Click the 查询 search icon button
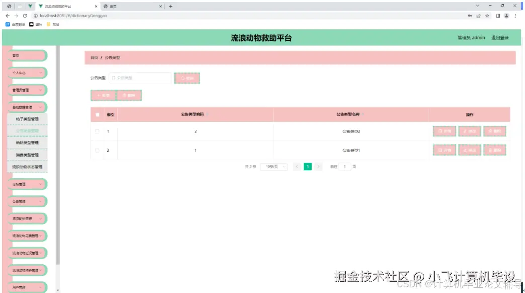The width and height of the screenshot is (525, 293). [x=187, y=78]
